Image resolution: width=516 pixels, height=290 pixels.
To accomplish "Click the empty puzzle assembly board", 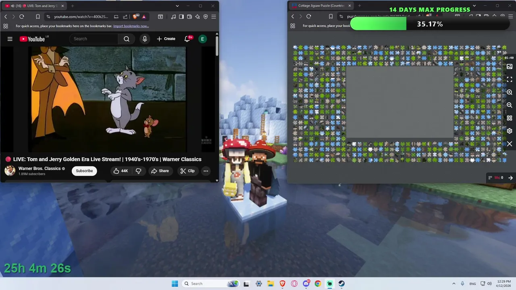I will [x=400, y=102].
